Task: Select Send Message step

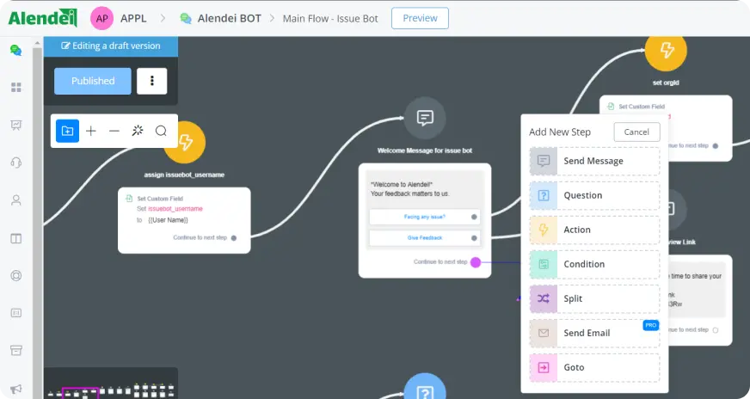Action: [x=594, y=161]
